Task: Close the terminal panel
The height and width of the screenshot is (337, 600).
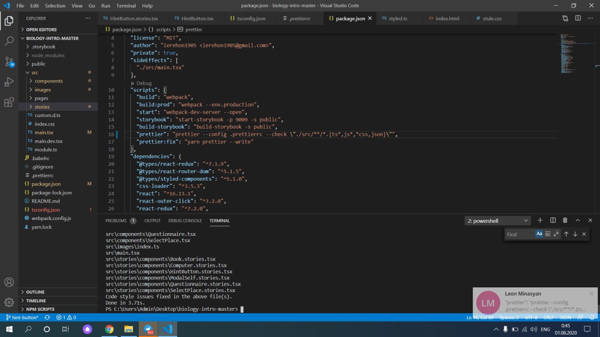Action: [590, 220]
